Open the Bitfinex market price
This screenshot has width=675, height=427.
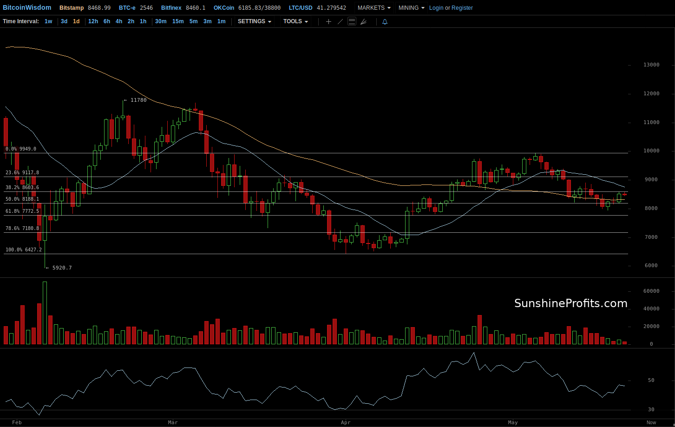183,8
